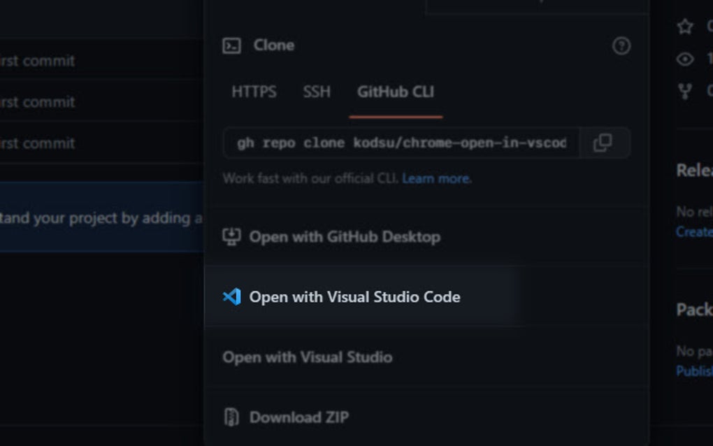
Task: Follow the Learn more CLI link
Action: pyautogui.click(x=436, y=179)
